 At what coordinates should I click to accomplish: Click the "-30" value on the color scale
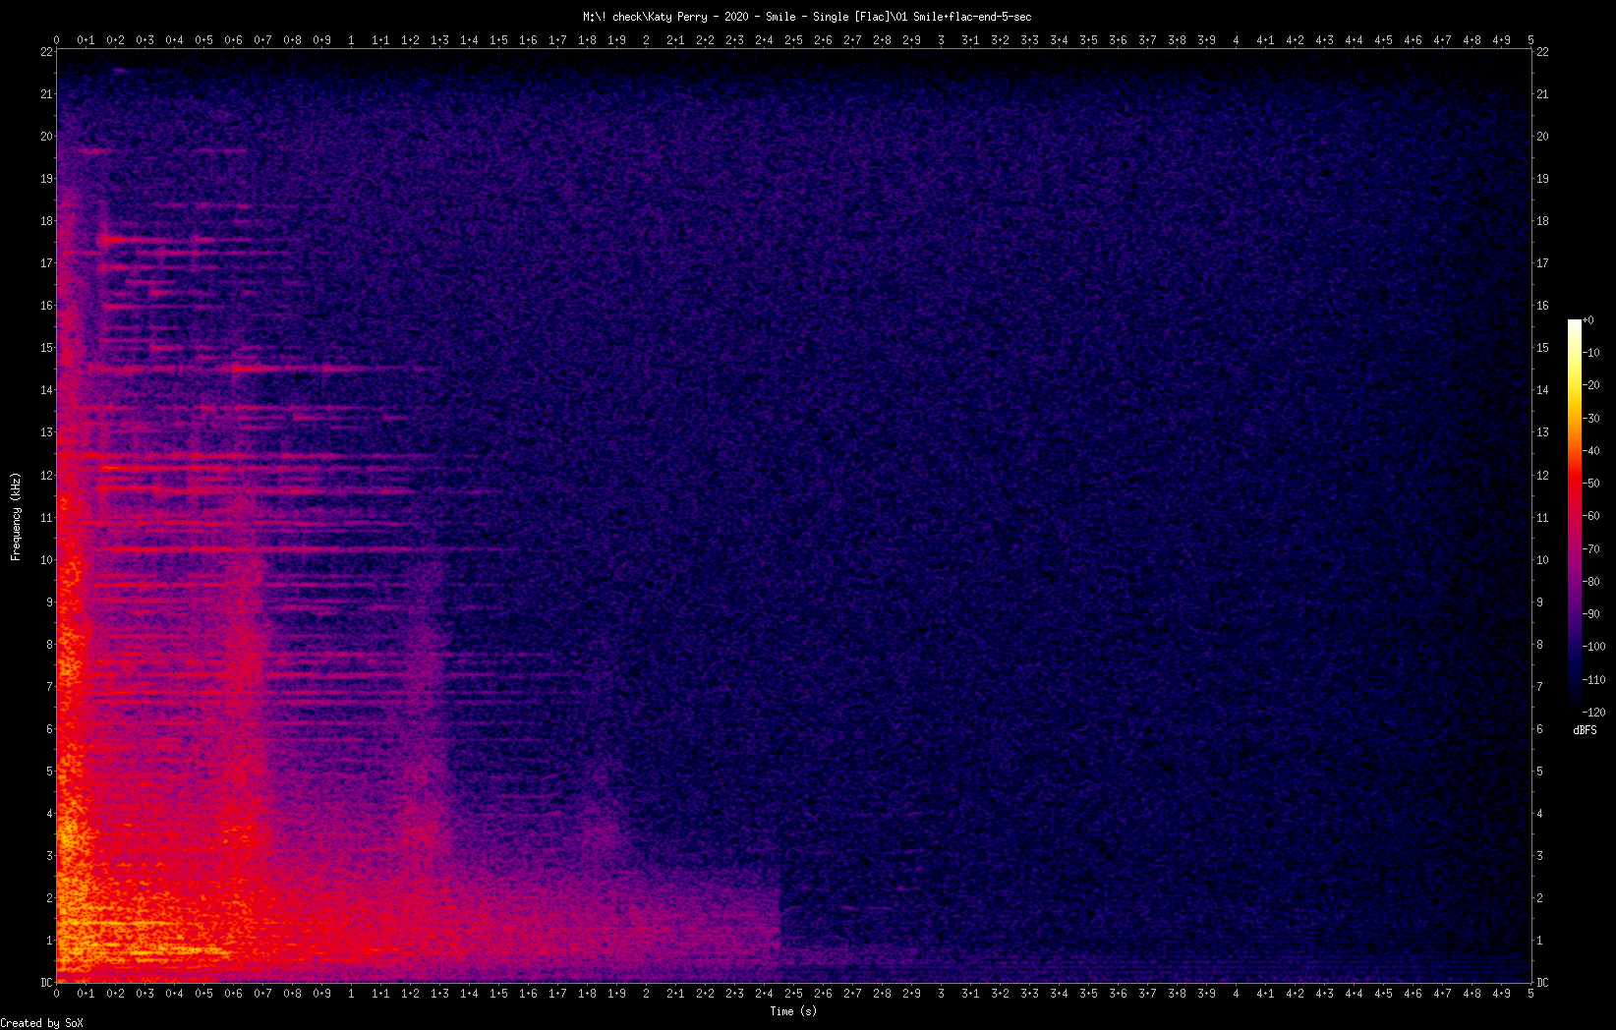click(1591, 419)
